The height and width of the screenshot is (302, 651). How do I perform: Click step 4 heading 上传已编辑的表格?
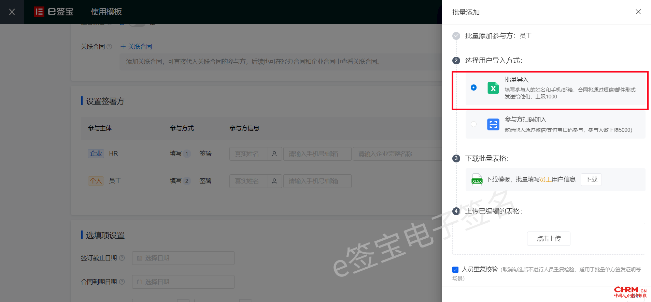(x=494, y=211)
